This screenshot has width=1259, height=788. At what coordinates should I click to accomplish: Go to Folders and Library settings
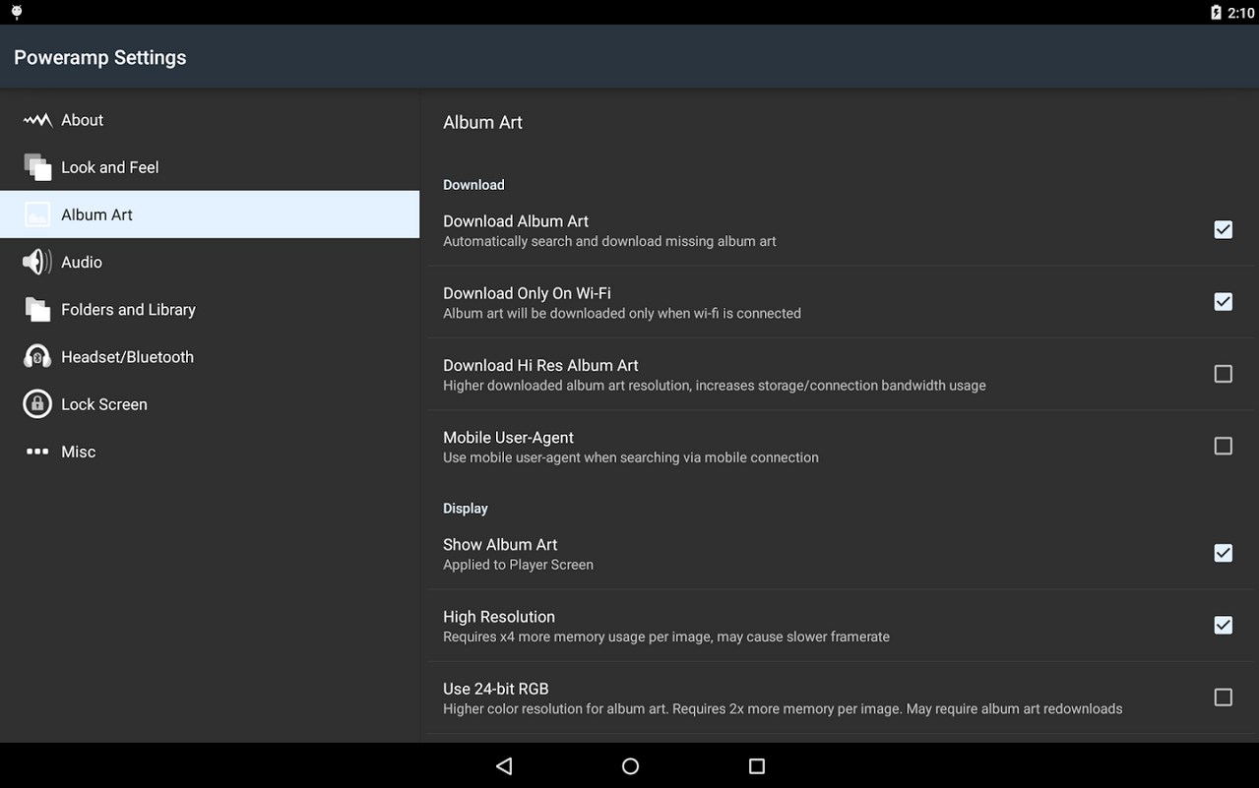click(210, 309)
